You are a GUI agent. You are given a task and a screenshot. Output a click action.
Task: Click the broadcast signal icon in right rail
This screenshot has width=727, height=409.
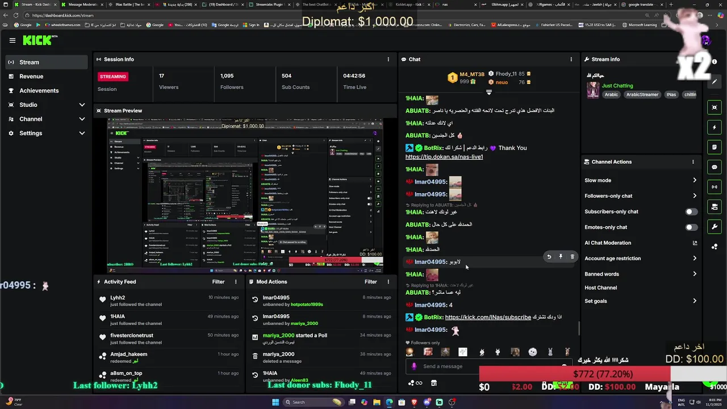(715, 187)
